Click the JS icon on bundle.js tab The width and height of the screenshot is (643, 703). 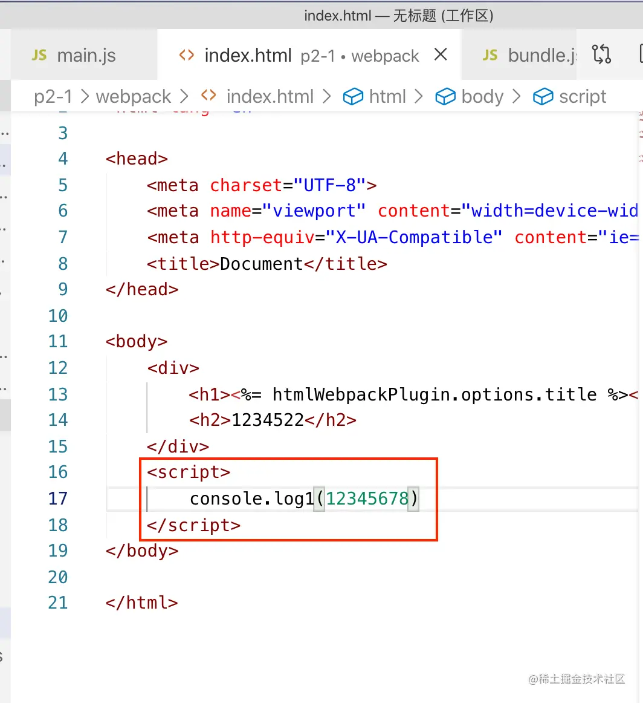point(490,55)
